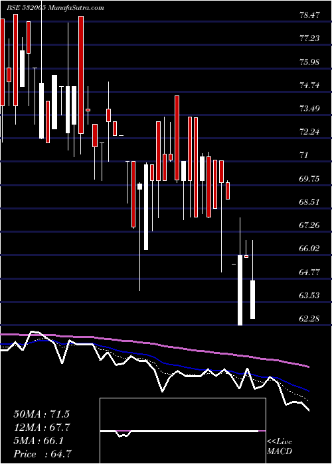Click the 63.53 price axis label
This screenshot has height=464, width=332.
[x=310, y=296]
